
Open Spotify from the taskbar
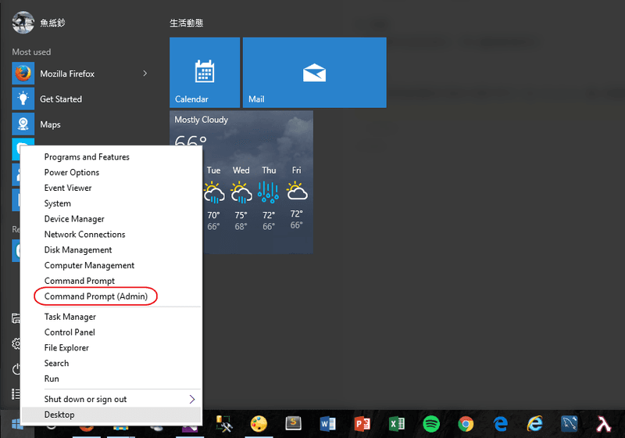click(x=431, y=424)
